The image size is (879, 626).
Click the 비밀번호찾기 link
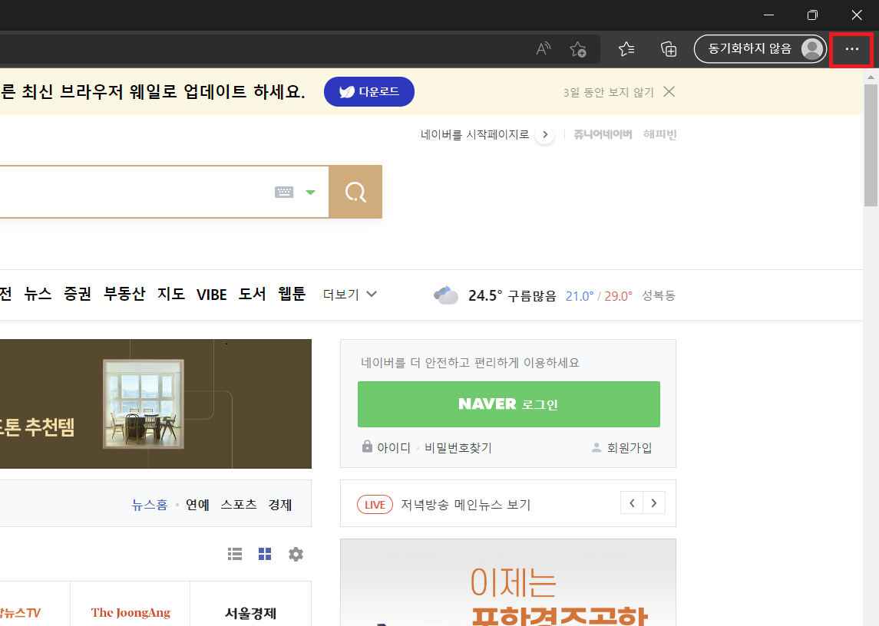point(458,448)
